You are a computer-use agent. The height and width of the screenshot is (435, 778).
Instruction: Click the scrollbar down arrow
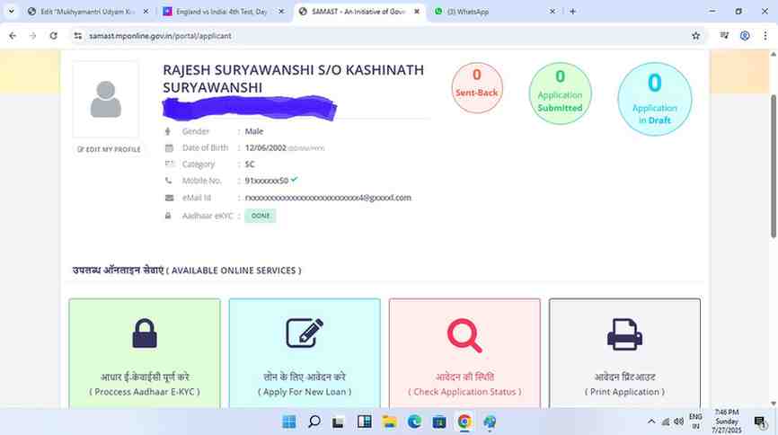coord(774,404)
